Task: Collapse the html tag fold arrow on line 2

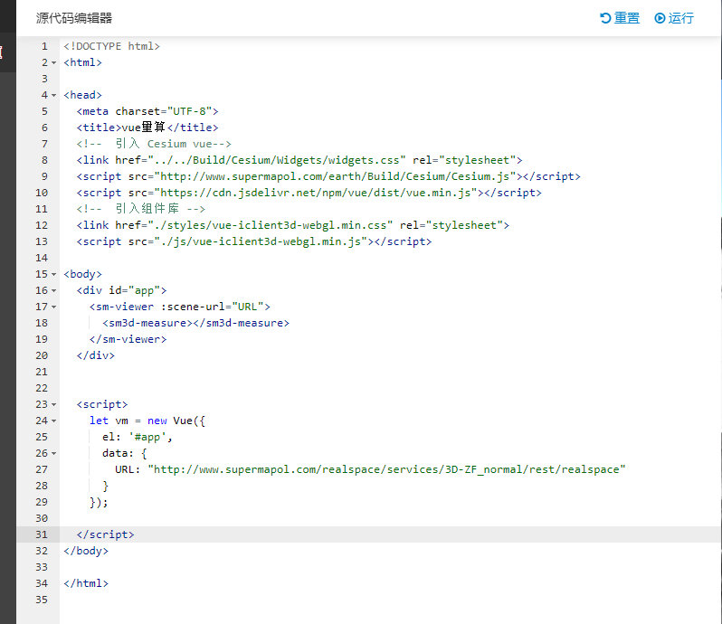Action: [x=54, y=62]
